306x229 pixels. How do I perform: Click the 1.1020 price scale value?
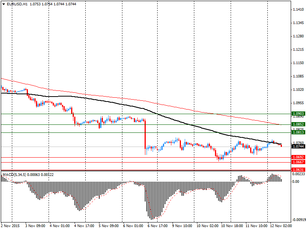pos(298,90)
